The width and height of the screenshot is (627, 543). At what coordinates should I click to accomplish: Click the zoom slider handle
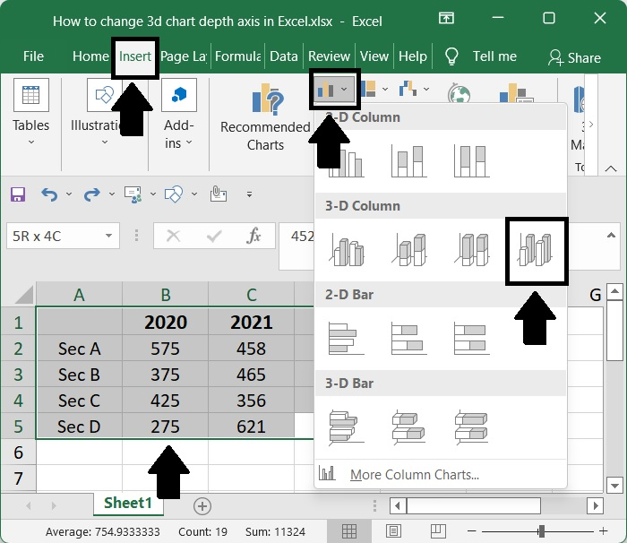[x=541, y=531]
